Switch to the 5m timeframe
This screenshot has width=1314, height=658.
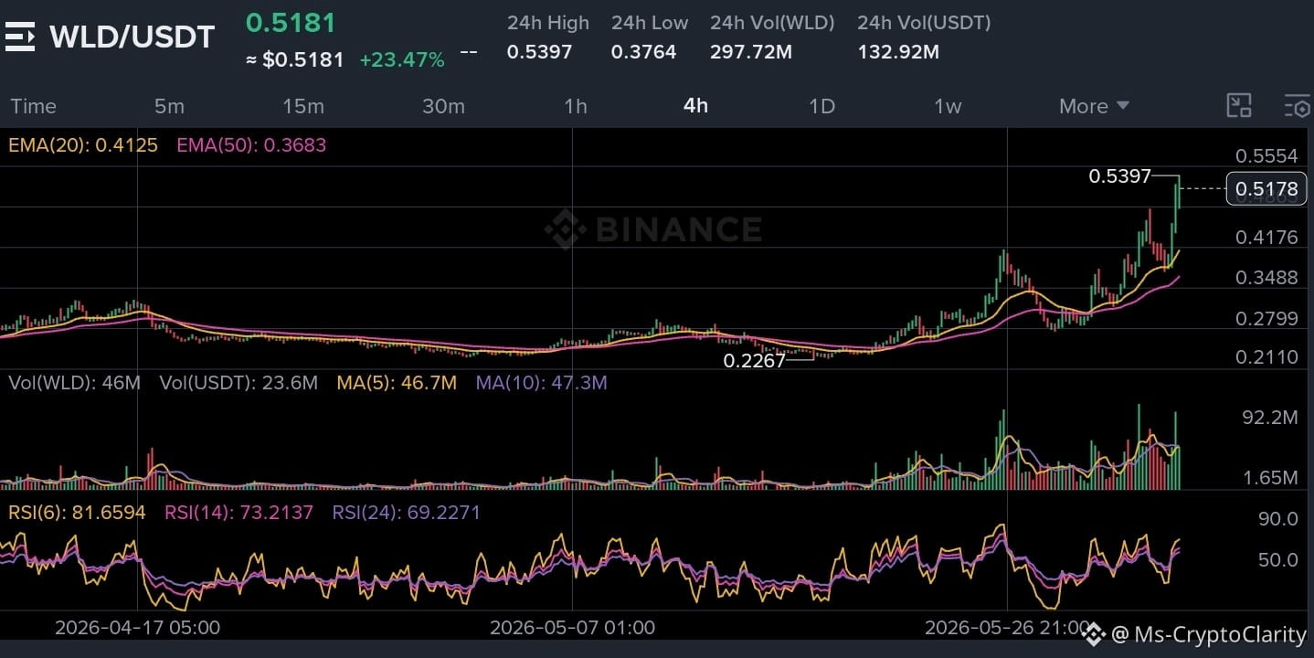click(x=169, y=106)
